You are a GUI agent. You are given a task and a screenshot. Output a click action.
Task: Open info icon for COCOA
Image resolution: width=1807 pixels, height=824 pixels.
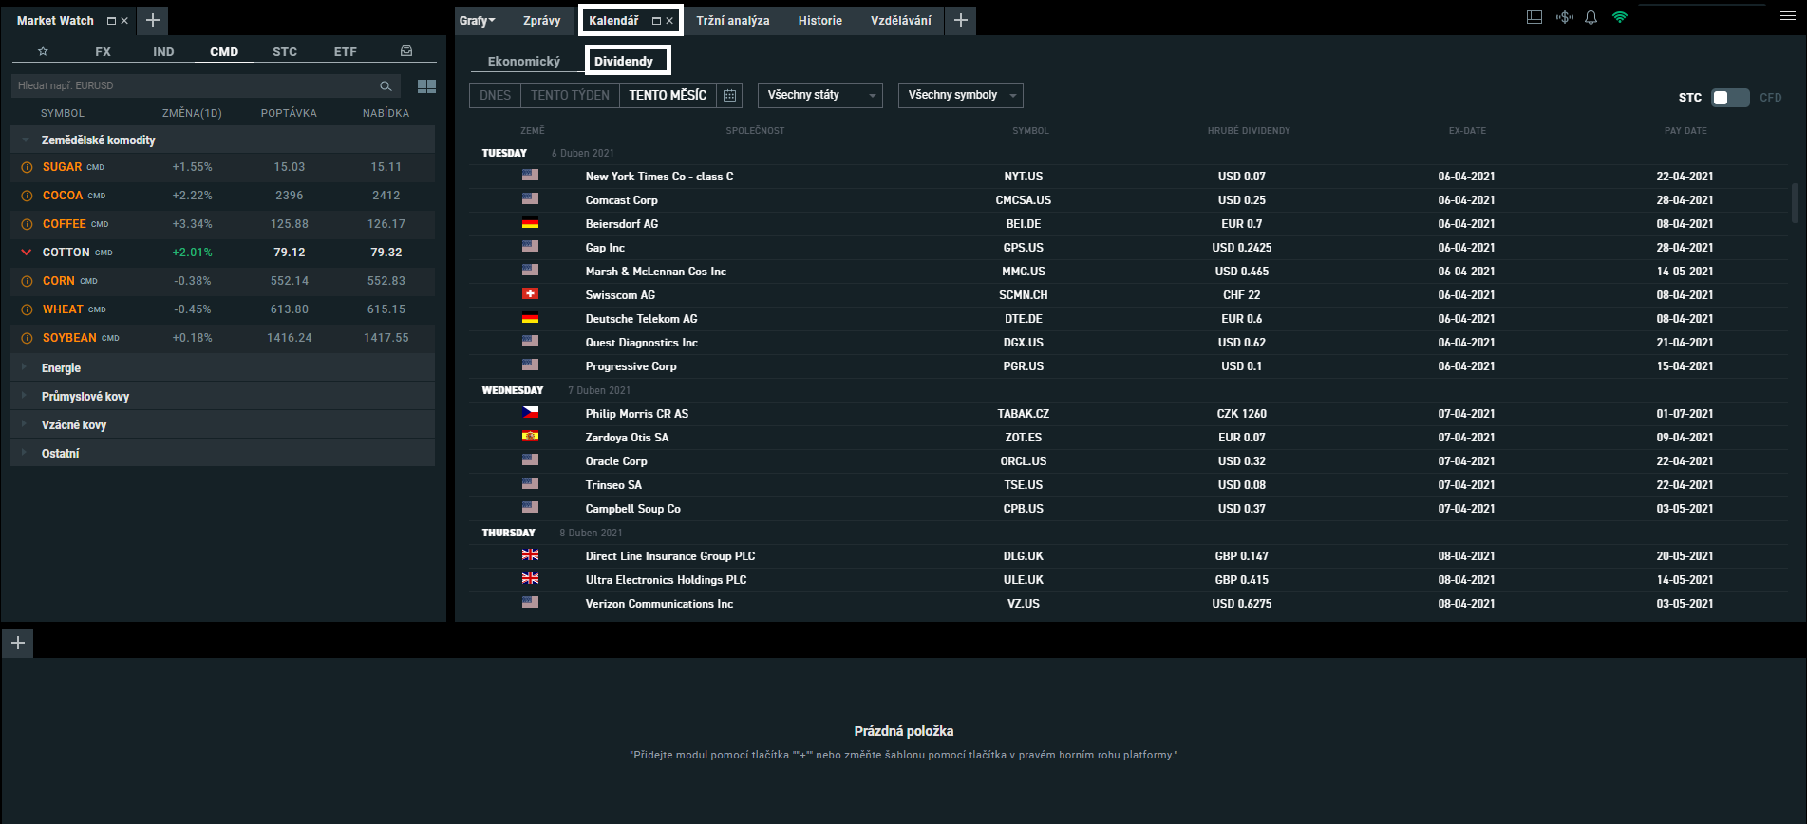(x=27, y=196)
